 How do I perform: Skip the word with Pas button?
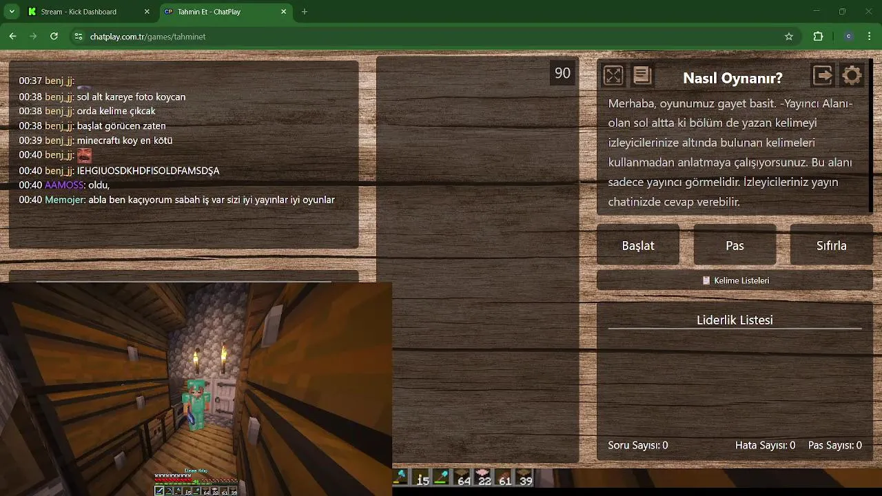pos(735,245)
